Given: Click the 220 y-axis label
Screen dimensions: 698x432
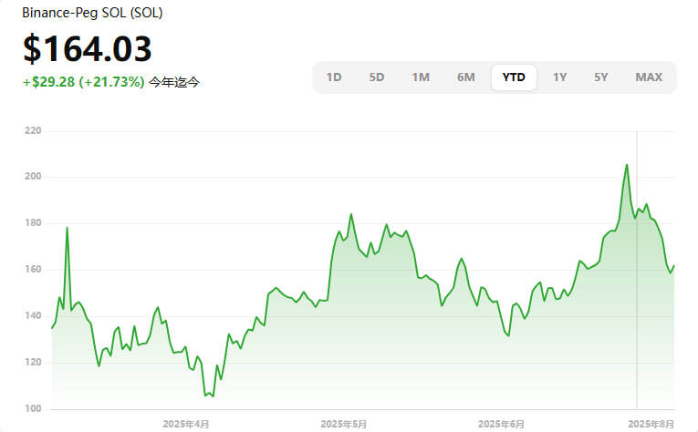Looking at the screenshot, I should (x=33, y=130).
